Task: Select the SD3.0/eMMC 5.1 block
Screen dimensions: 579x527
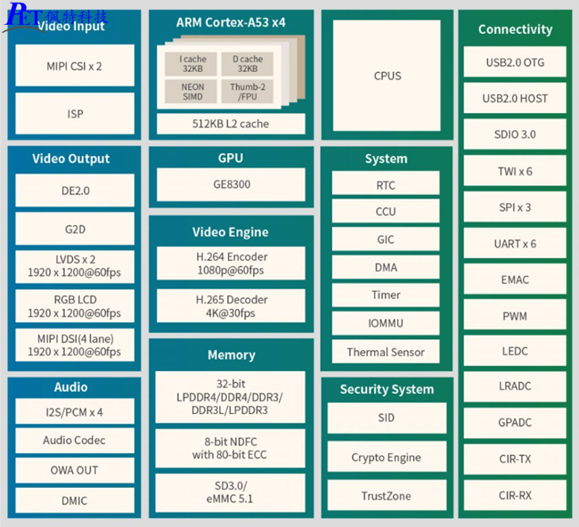Action: 230,493
